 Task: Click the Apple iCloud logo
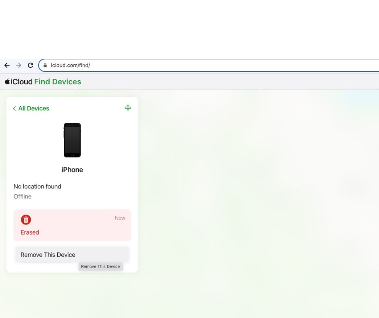click(x=19, y=82)
